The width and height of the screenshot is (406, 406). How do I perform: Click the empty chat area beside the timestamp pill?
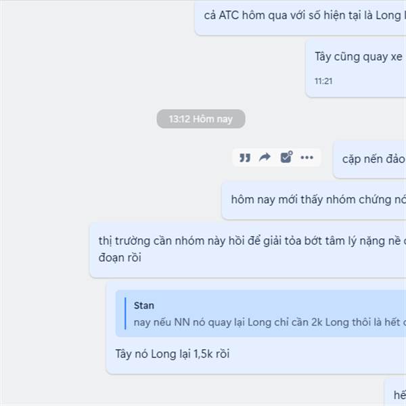point(78,119)
